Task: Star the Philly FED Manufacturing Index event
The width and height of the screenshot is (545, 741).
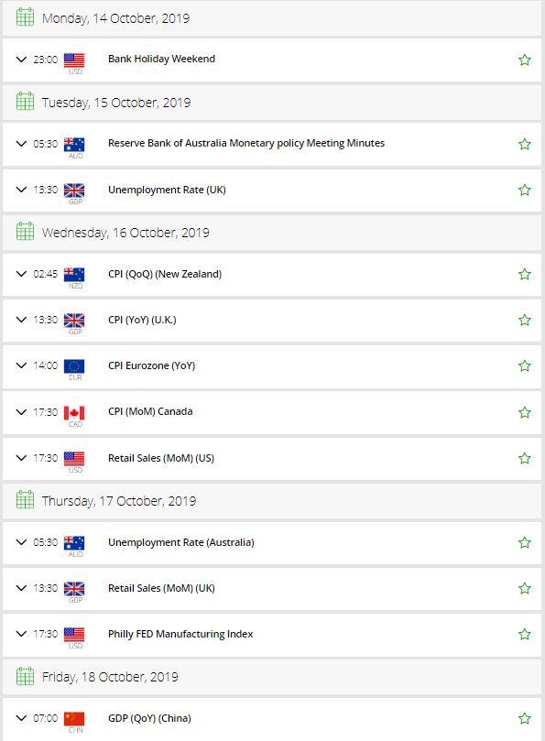Action: [x=525, y=634]
